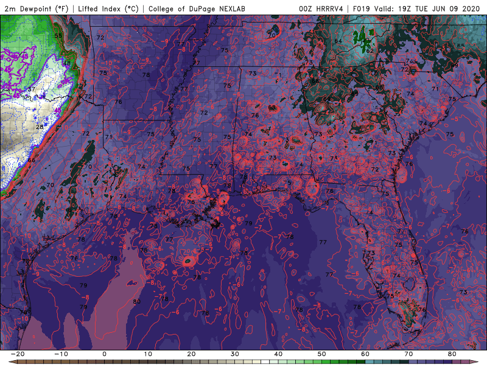487x365 pixels.
Task: Click the dewpoint value 64 over the Appalachians
Action: [338, 41]
